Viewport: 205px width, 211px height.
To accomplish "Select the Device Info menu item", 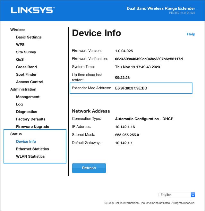I will [26, 141].
